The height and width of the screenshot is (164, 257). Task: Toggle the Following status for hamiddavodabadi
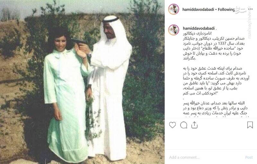coord(226,10)
